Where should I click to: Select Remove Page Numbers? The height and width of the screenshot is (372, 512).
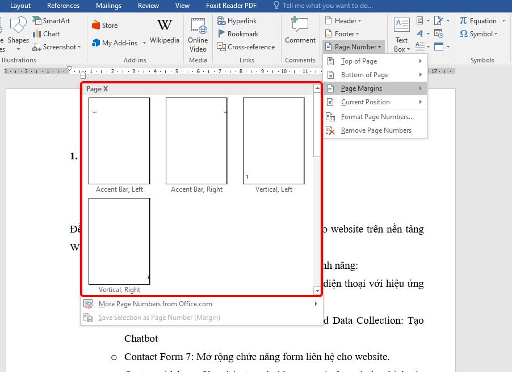click(377, 130)
